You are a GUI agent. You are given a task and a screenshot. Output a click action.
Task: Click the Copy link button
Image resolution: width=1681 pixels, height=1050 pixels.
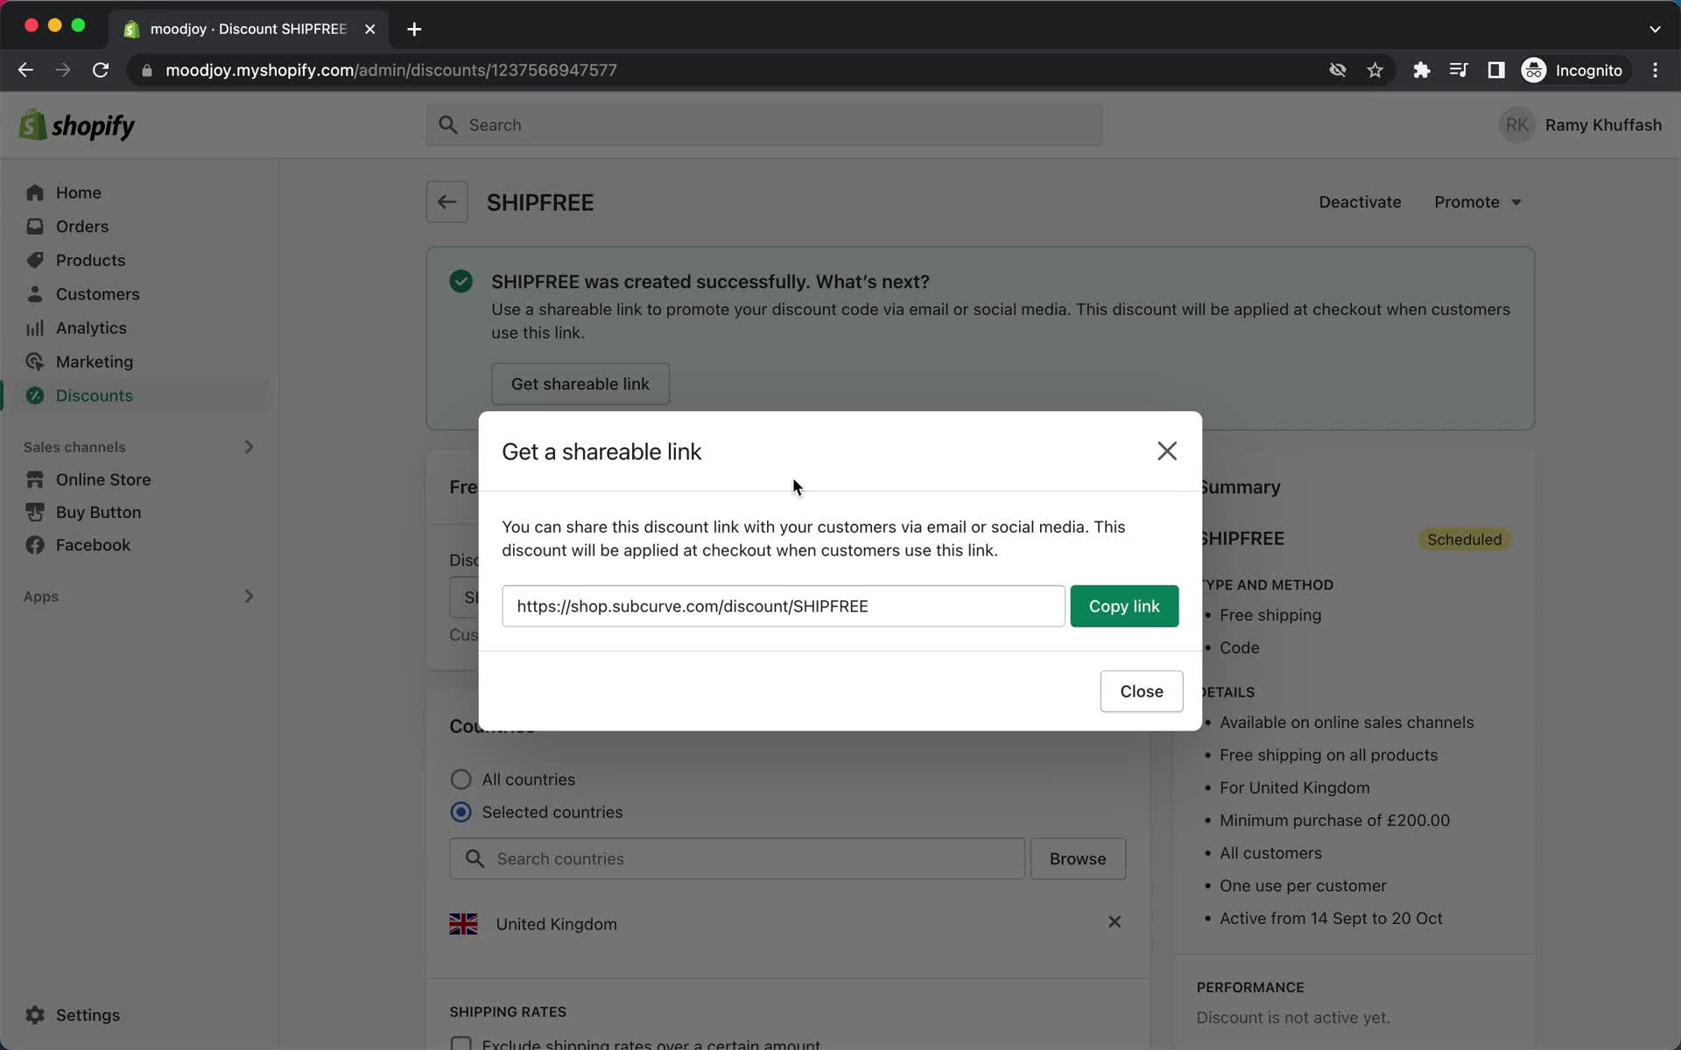1124,606
